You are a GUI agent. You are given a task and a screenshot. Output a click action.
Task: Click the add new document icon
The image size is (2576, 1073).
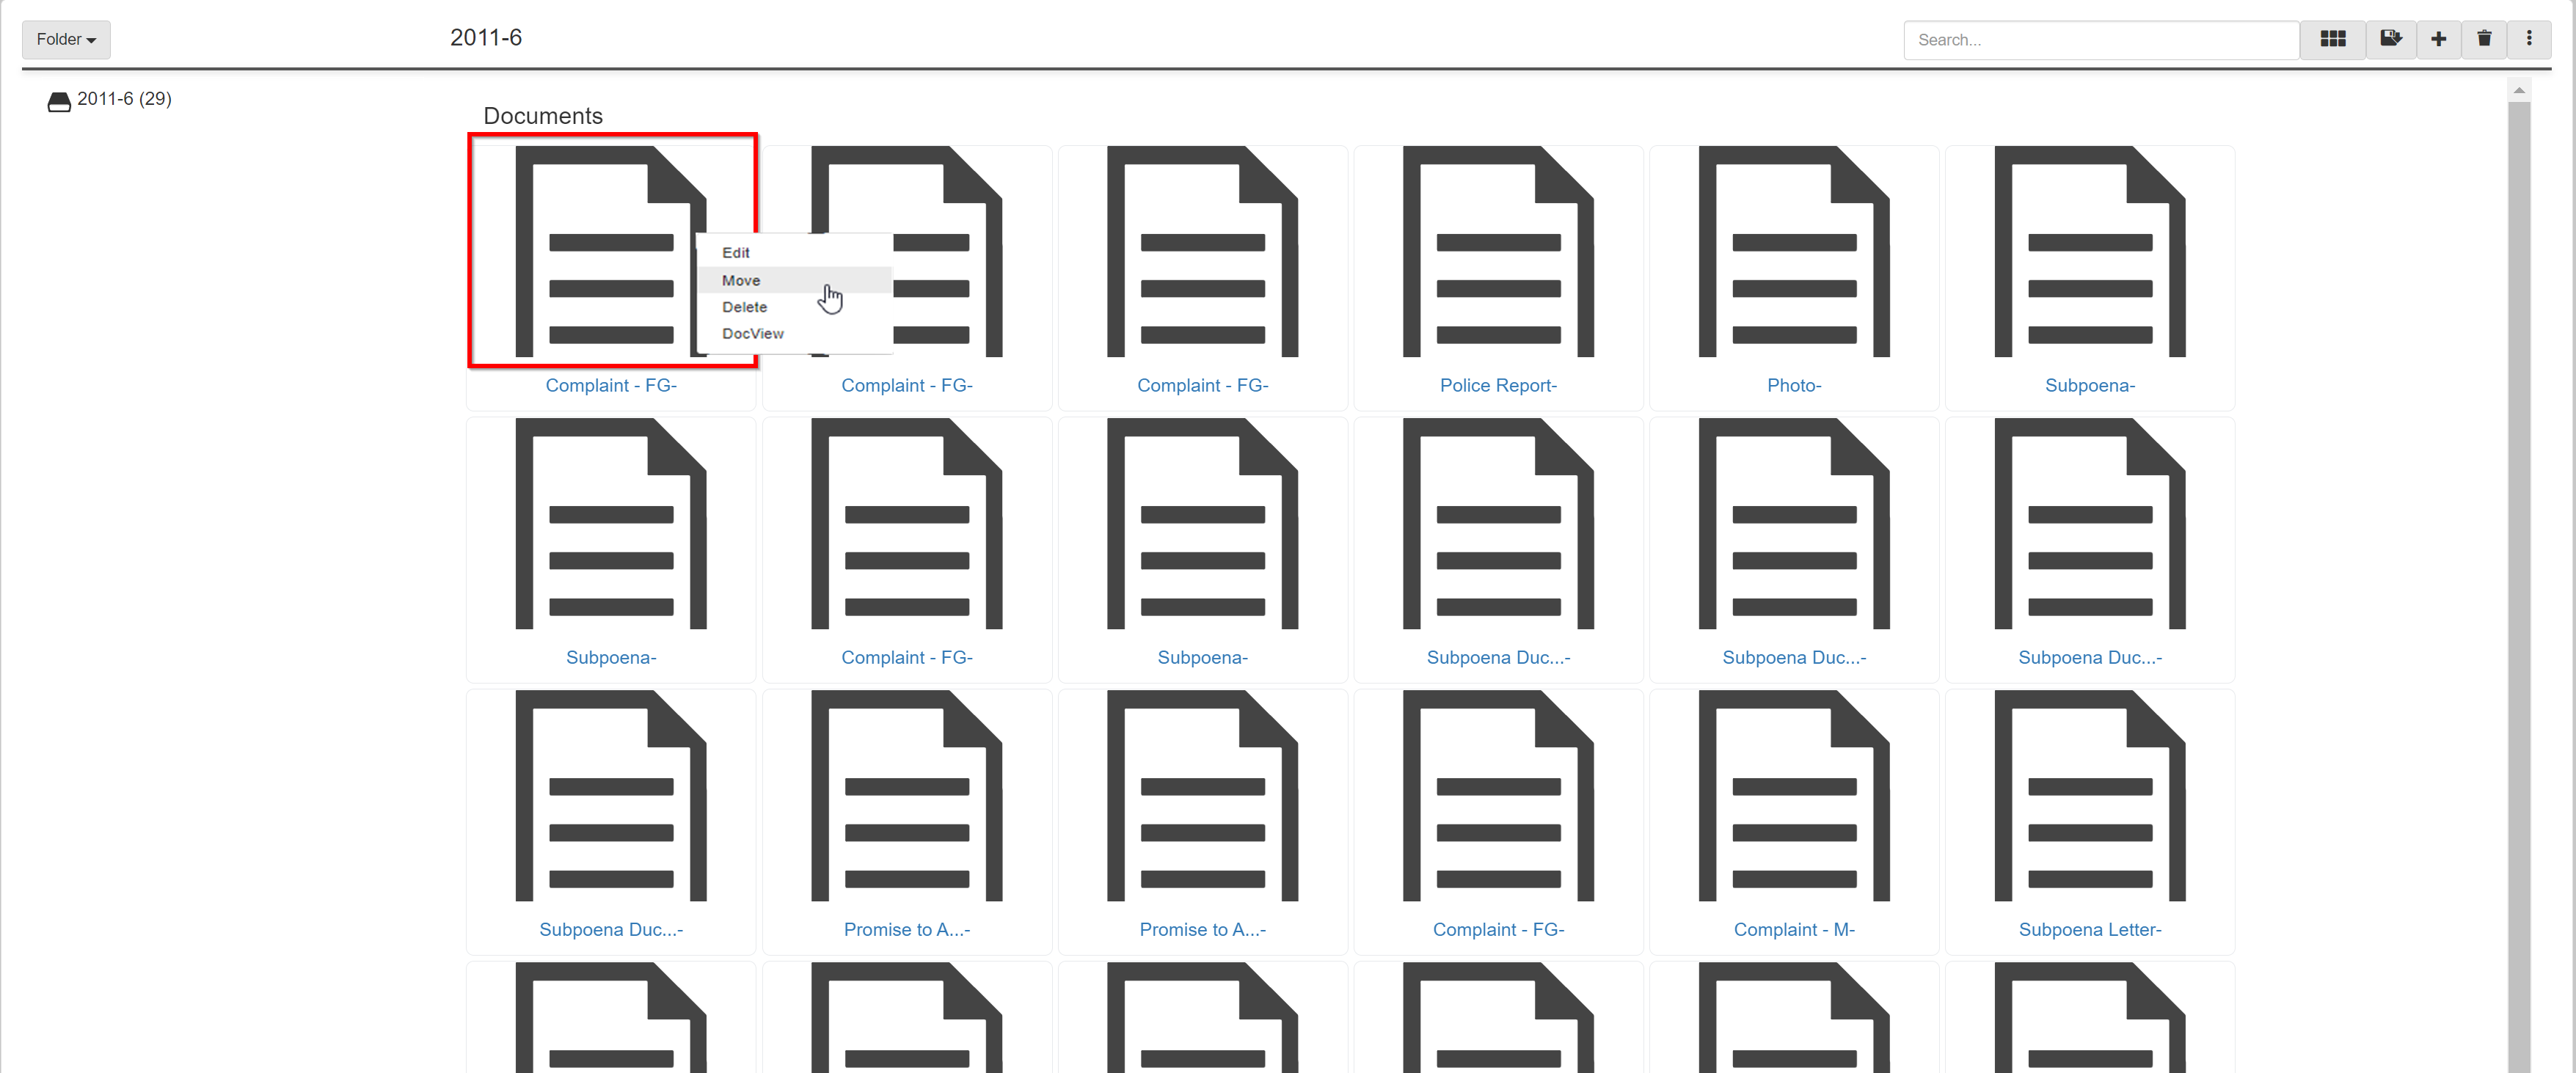click(2437, 38)
